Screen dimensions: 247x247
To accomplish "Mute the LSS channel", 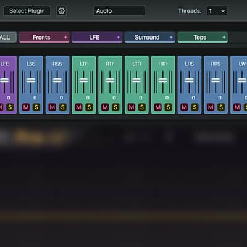I will point(26,107).
